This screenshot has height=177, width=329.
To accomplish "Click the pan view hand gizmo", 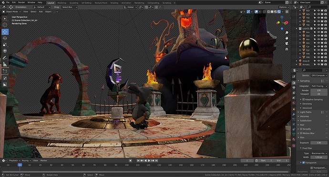I will click(x=287, y=38).
